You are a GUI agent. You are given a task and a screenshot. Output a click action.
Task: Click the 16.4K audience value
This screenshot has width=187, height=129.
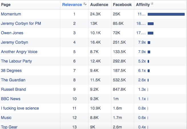point(95,42)
